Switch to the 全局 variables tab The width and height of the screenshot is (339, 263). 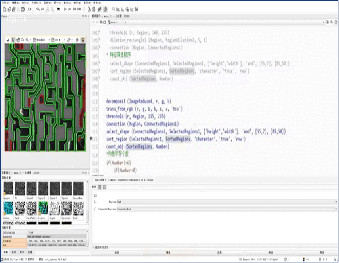pyautogui.click(x=30, y=252)
